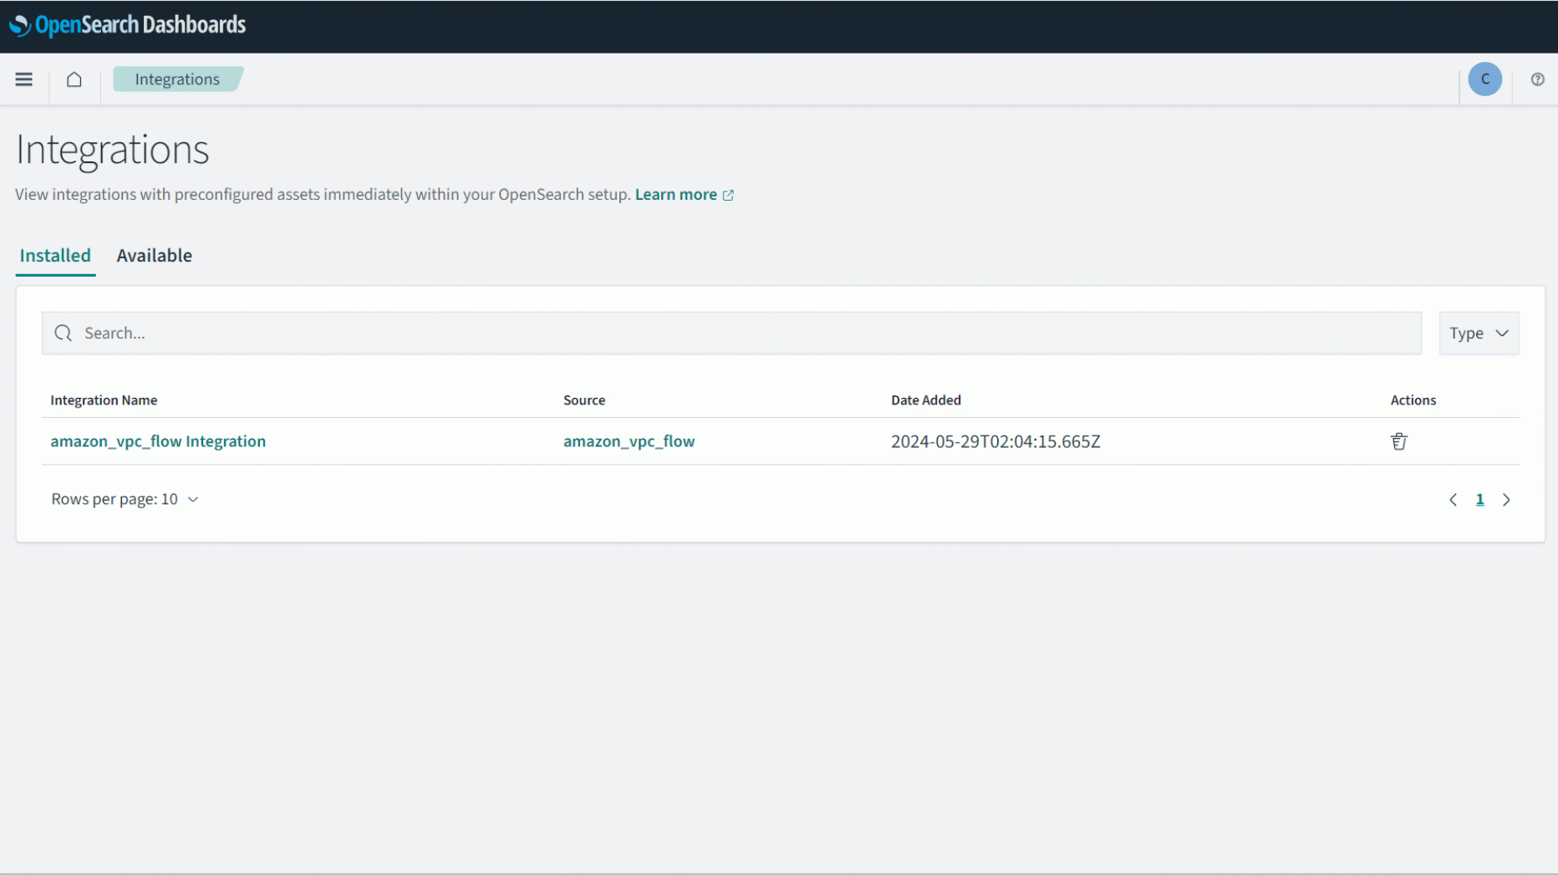Switch to the Installed tab
Screen dimensions: 1558x876
click(x=55, y=256)
